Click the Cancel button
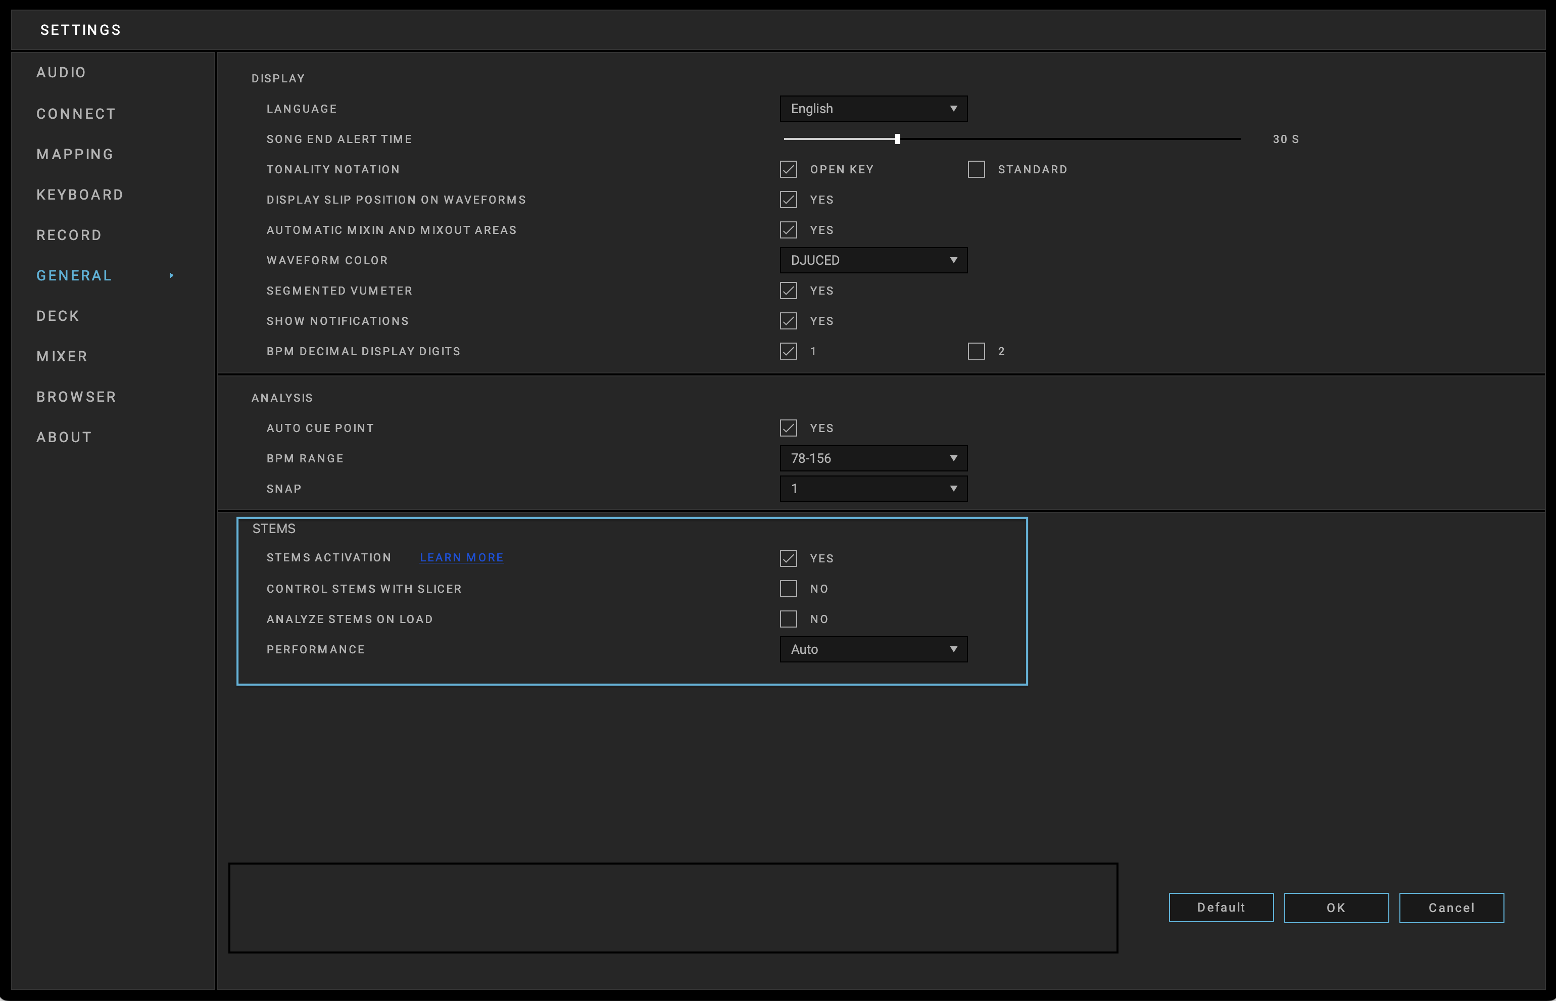Screen dimensions: 1556x1001 [x=1451, y=908]
